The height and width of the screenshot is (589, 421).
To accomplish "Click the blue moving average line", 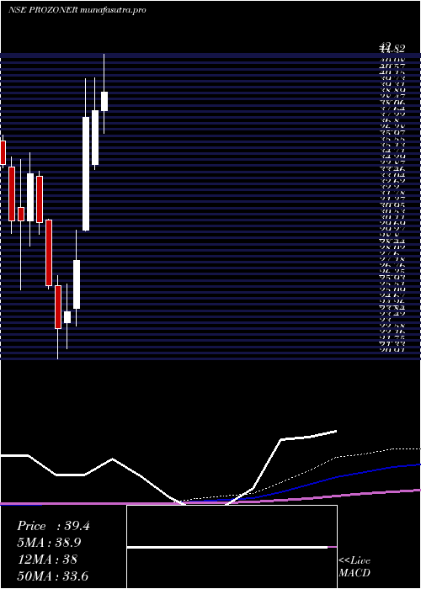I will tap(338, 476).
